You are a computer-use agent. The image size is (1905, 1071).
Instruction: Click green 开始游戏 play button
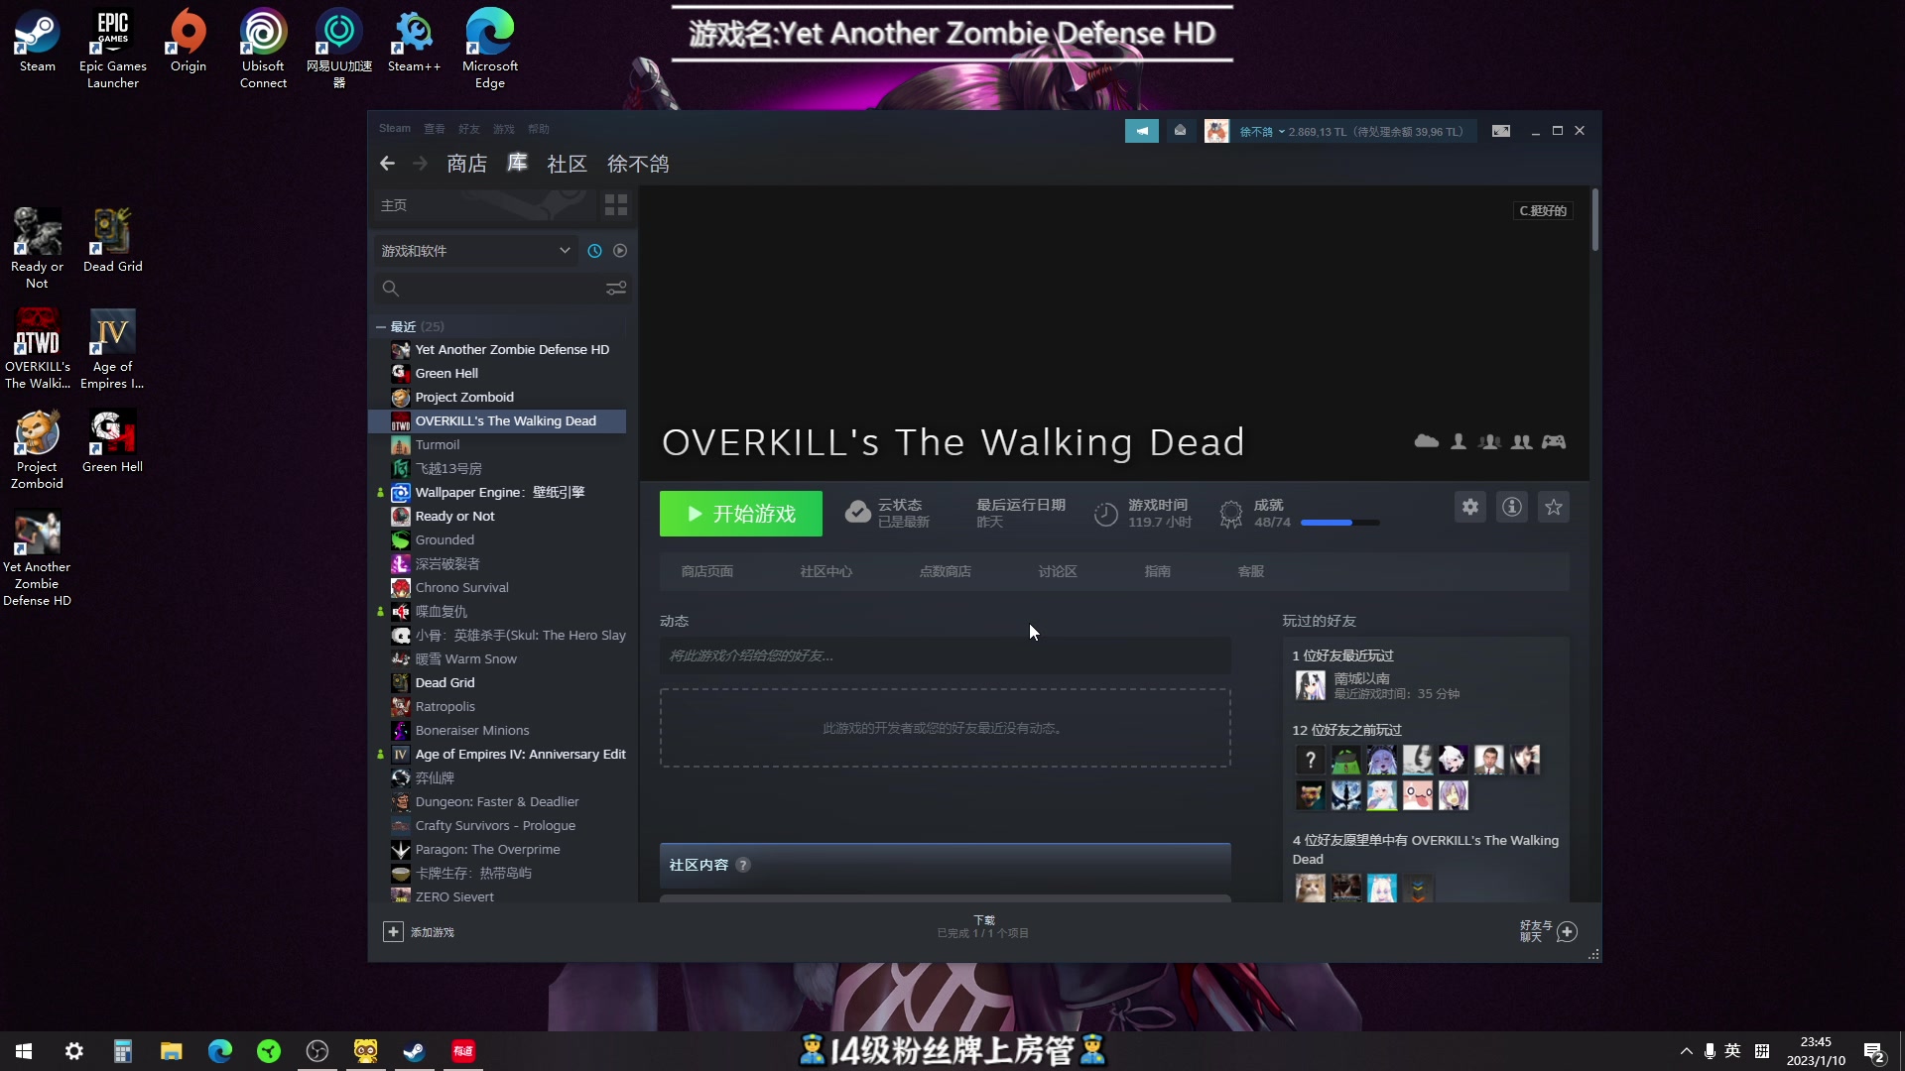pos(741,514)
